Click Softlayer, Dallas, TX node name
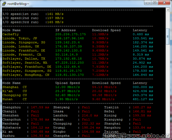Viewport: 172px width, 140px height. tap(24, 59)
